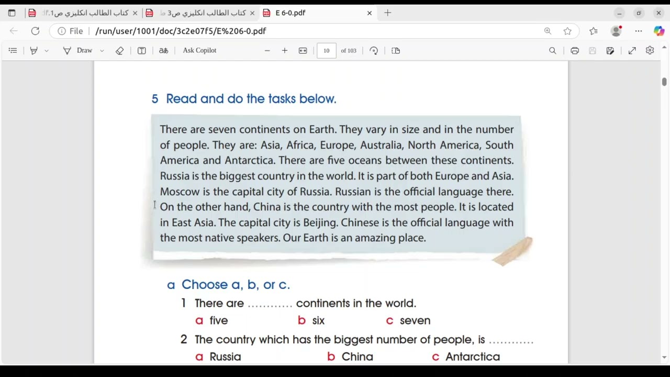Image resolution: width=670 pixels, height=377 pixels.
Task: Close the second Arabic PDF tab
Action: 252,13
